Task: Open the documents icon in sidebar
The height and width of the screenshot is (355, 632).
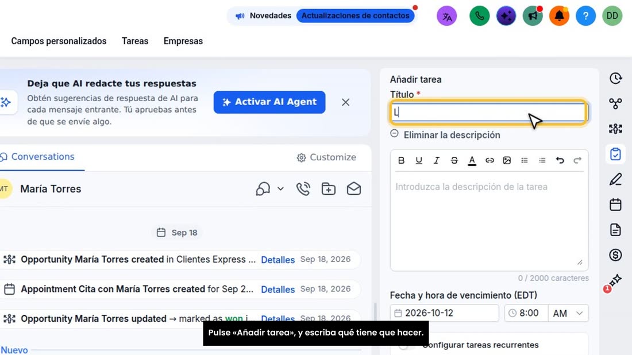Action: 615,230
